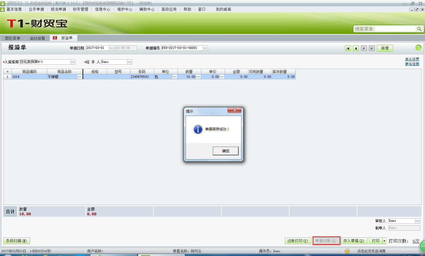Image resolution: width=425 pixels, height=256 pixels.
Task: Open 单位 ellipsis picker in row 1
Action: pyautogui.click(x=175, y=77)
